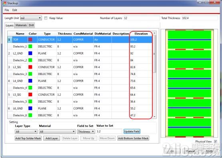Switch to the Materials tab
222x158 pixels.
click(21, 25)
